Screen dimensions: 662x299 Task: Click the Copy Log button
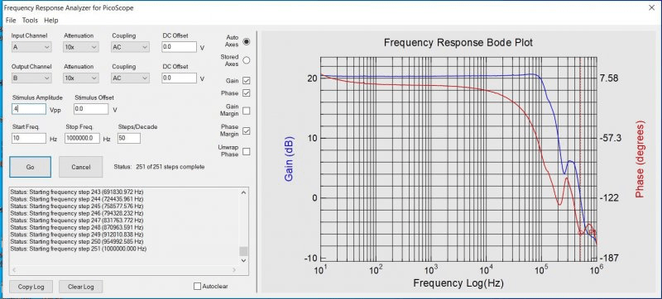click(31, 287)
